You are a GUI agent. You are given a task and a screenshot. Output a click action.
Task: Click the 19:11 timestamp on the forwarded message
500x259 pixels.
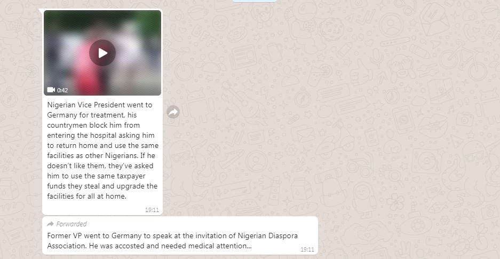[x=307, y=249]
